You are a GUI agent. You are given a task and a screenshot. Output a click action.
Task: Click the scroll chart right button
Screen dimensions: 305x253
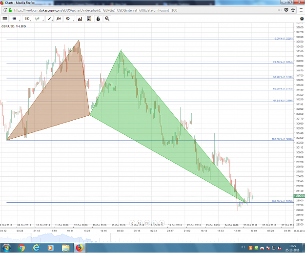[x=162, y=223]
